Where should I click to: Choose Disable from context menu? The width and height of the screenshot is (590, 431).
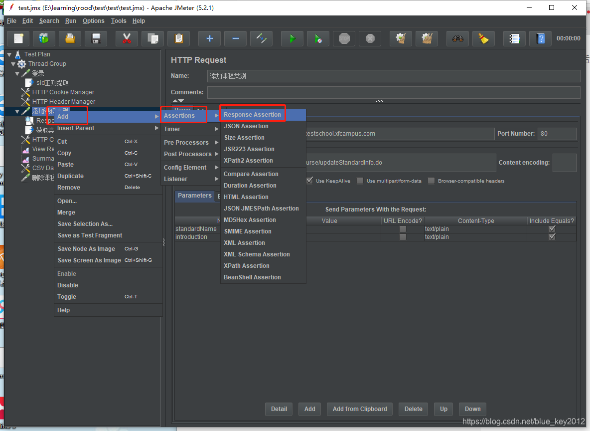point(108,285)
